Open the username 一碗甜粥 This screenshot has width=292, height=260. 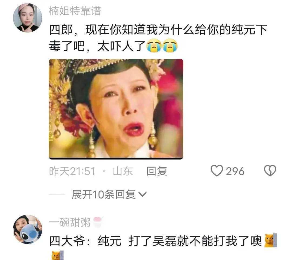coord(70,222)
